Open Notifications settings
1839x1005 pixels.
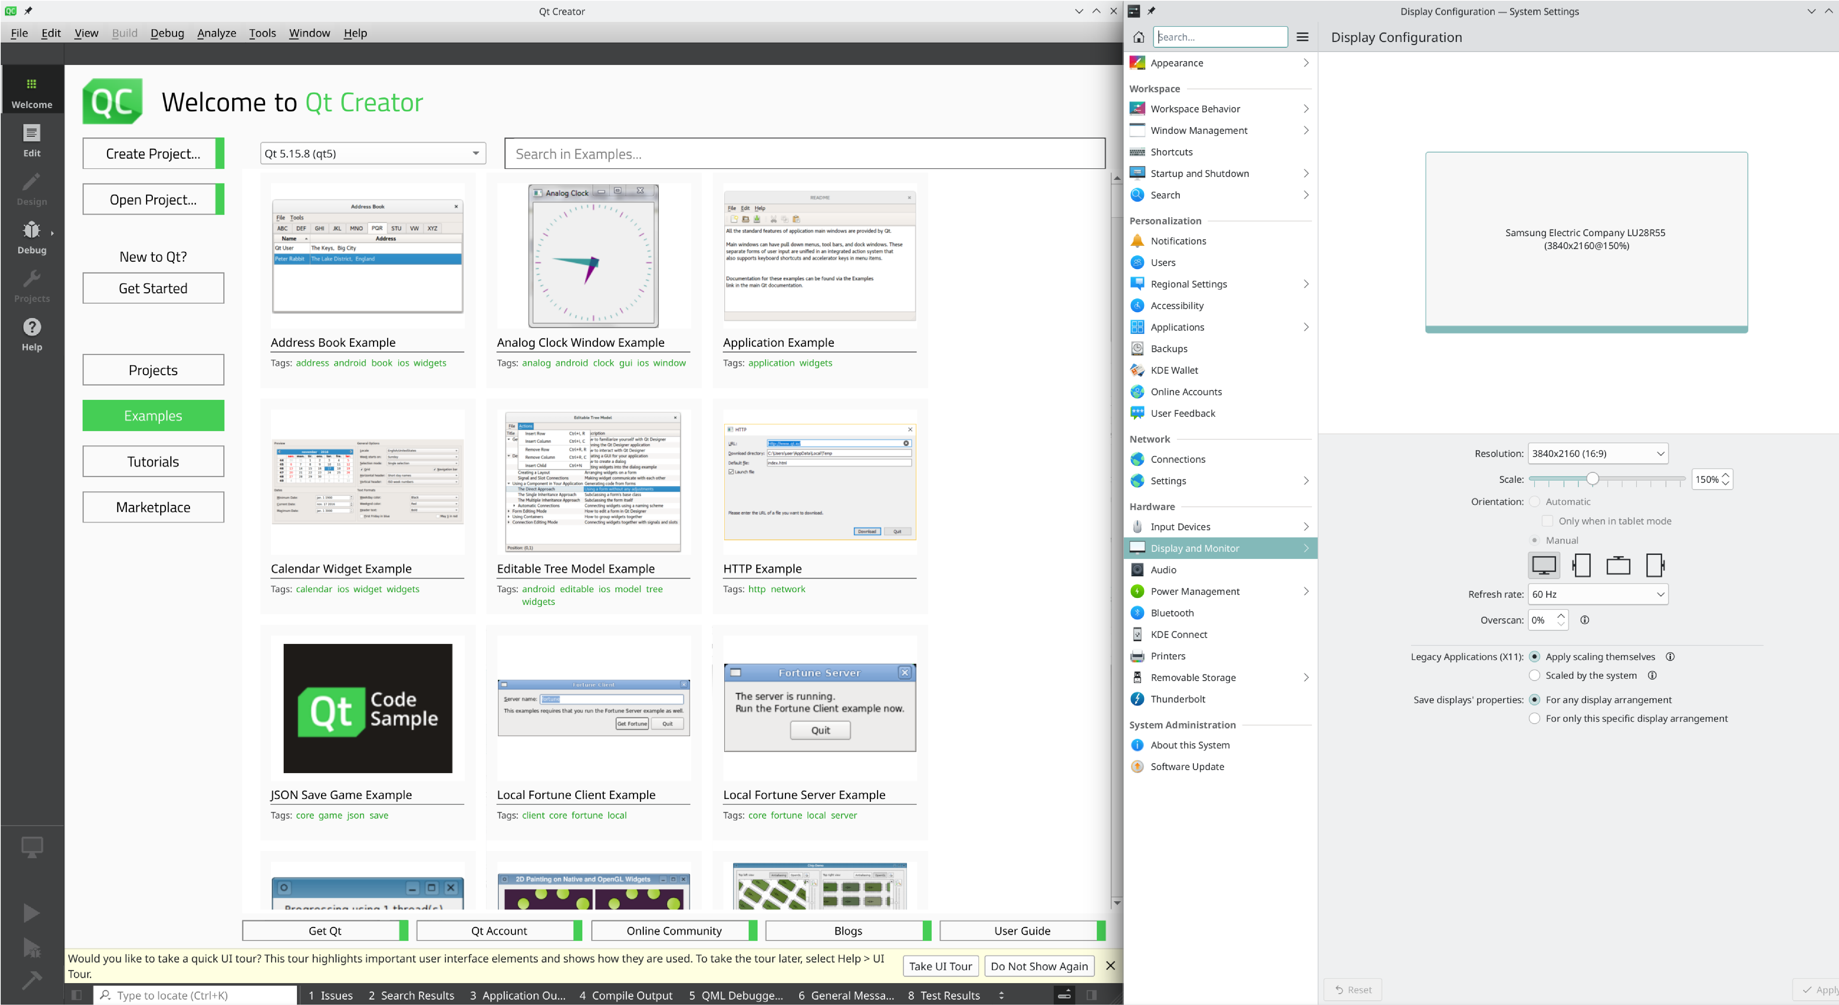coord(1220,240)
